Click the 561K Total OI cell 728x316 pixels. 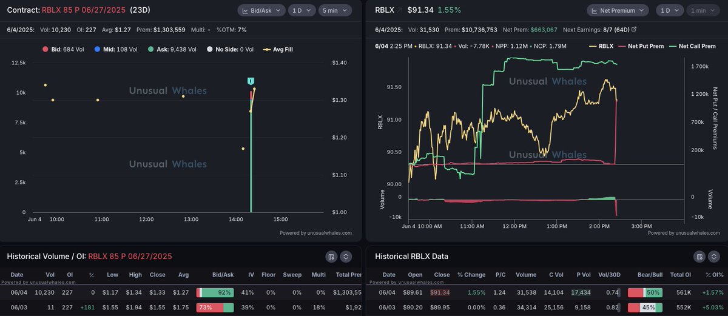tap(684, 292)
